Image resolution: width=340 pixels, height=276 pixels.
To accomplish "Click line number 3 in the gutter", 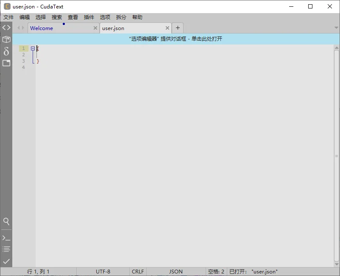I will click(23, 61).
